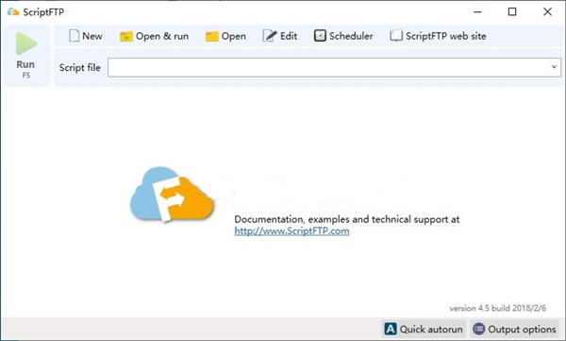Open the http://www.ScriptFTP.com link
Image resolution: width=566 pixels, height=341 pixels.
[x=291, y=230]
